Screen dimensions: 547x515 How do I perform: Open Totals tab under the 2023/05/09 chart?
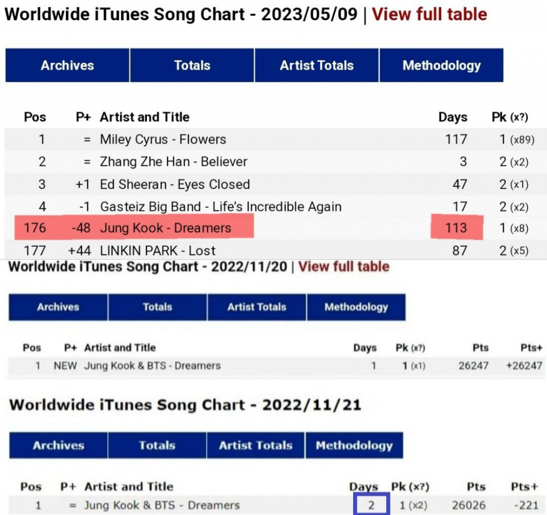(x=192, y=65)
